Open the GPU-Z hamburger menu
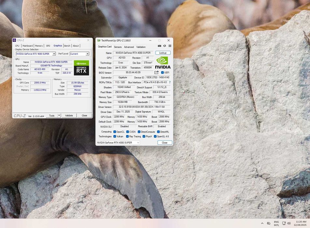The image size is (310, 228). click(x=170, y=46)
